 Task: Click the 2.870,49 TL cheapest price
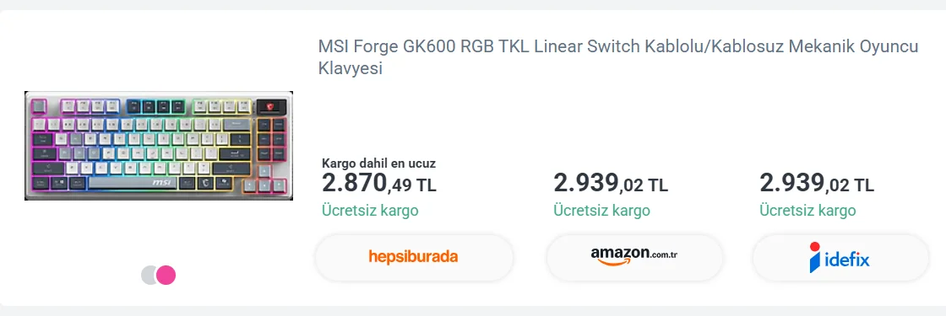(x=379, y=183)
